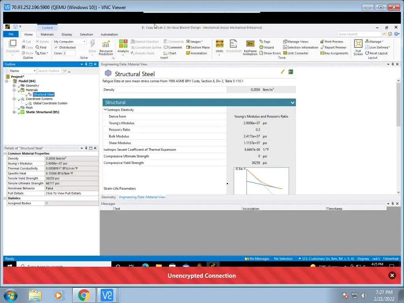This screenshot has width=404, height=303.
Task: Open the Manage layout dropdown
Action: coord(374,41)
